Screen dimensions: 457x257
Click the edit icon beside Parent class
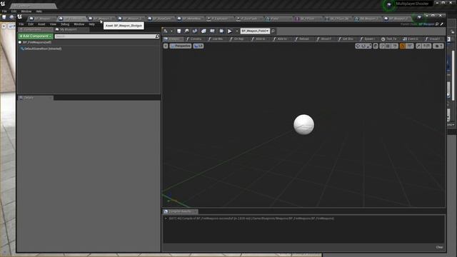pos(442,24)
